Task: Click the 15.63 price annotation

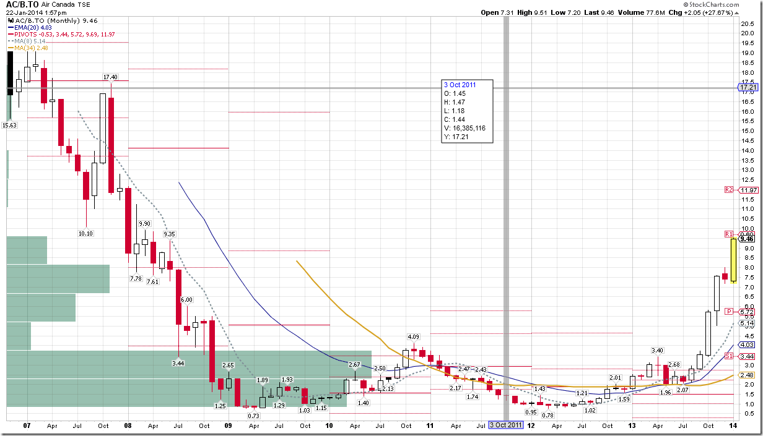Action: [x=10, y=125]
